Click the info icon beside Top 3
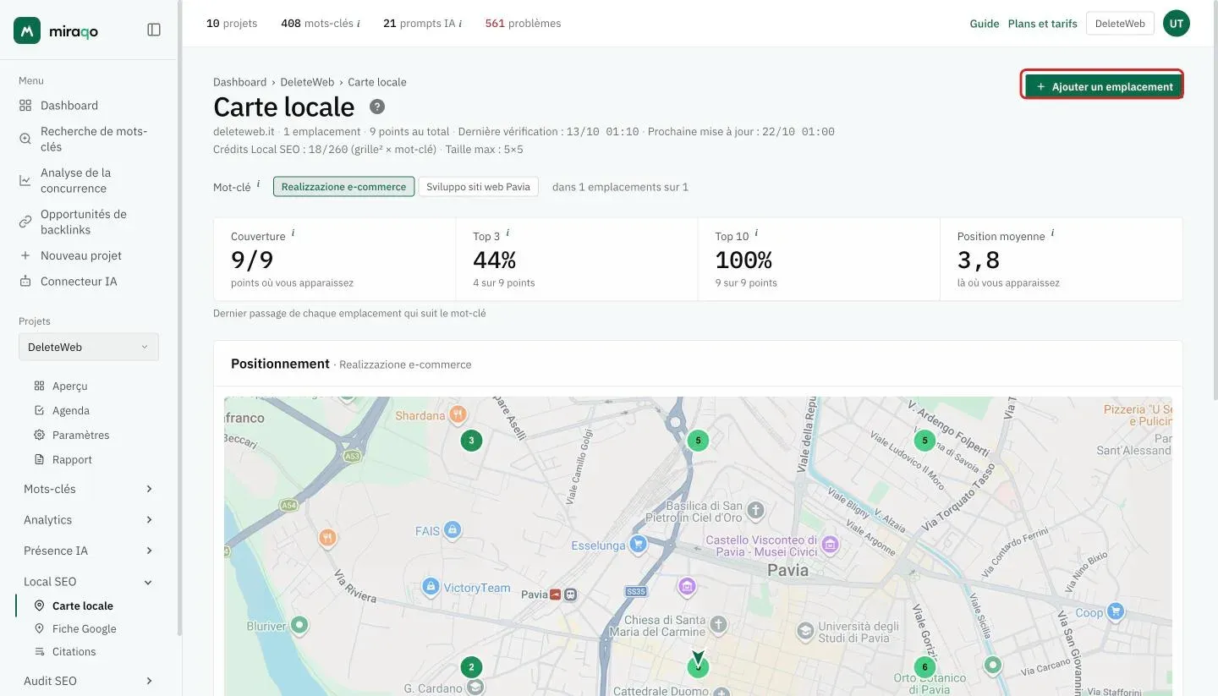1218x696 pixels. [507, 233]
